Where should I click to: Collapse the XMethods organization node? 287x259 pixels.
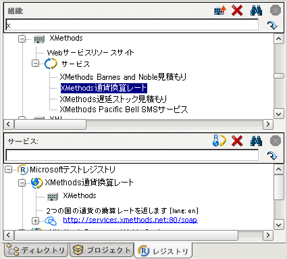(22, 39)
